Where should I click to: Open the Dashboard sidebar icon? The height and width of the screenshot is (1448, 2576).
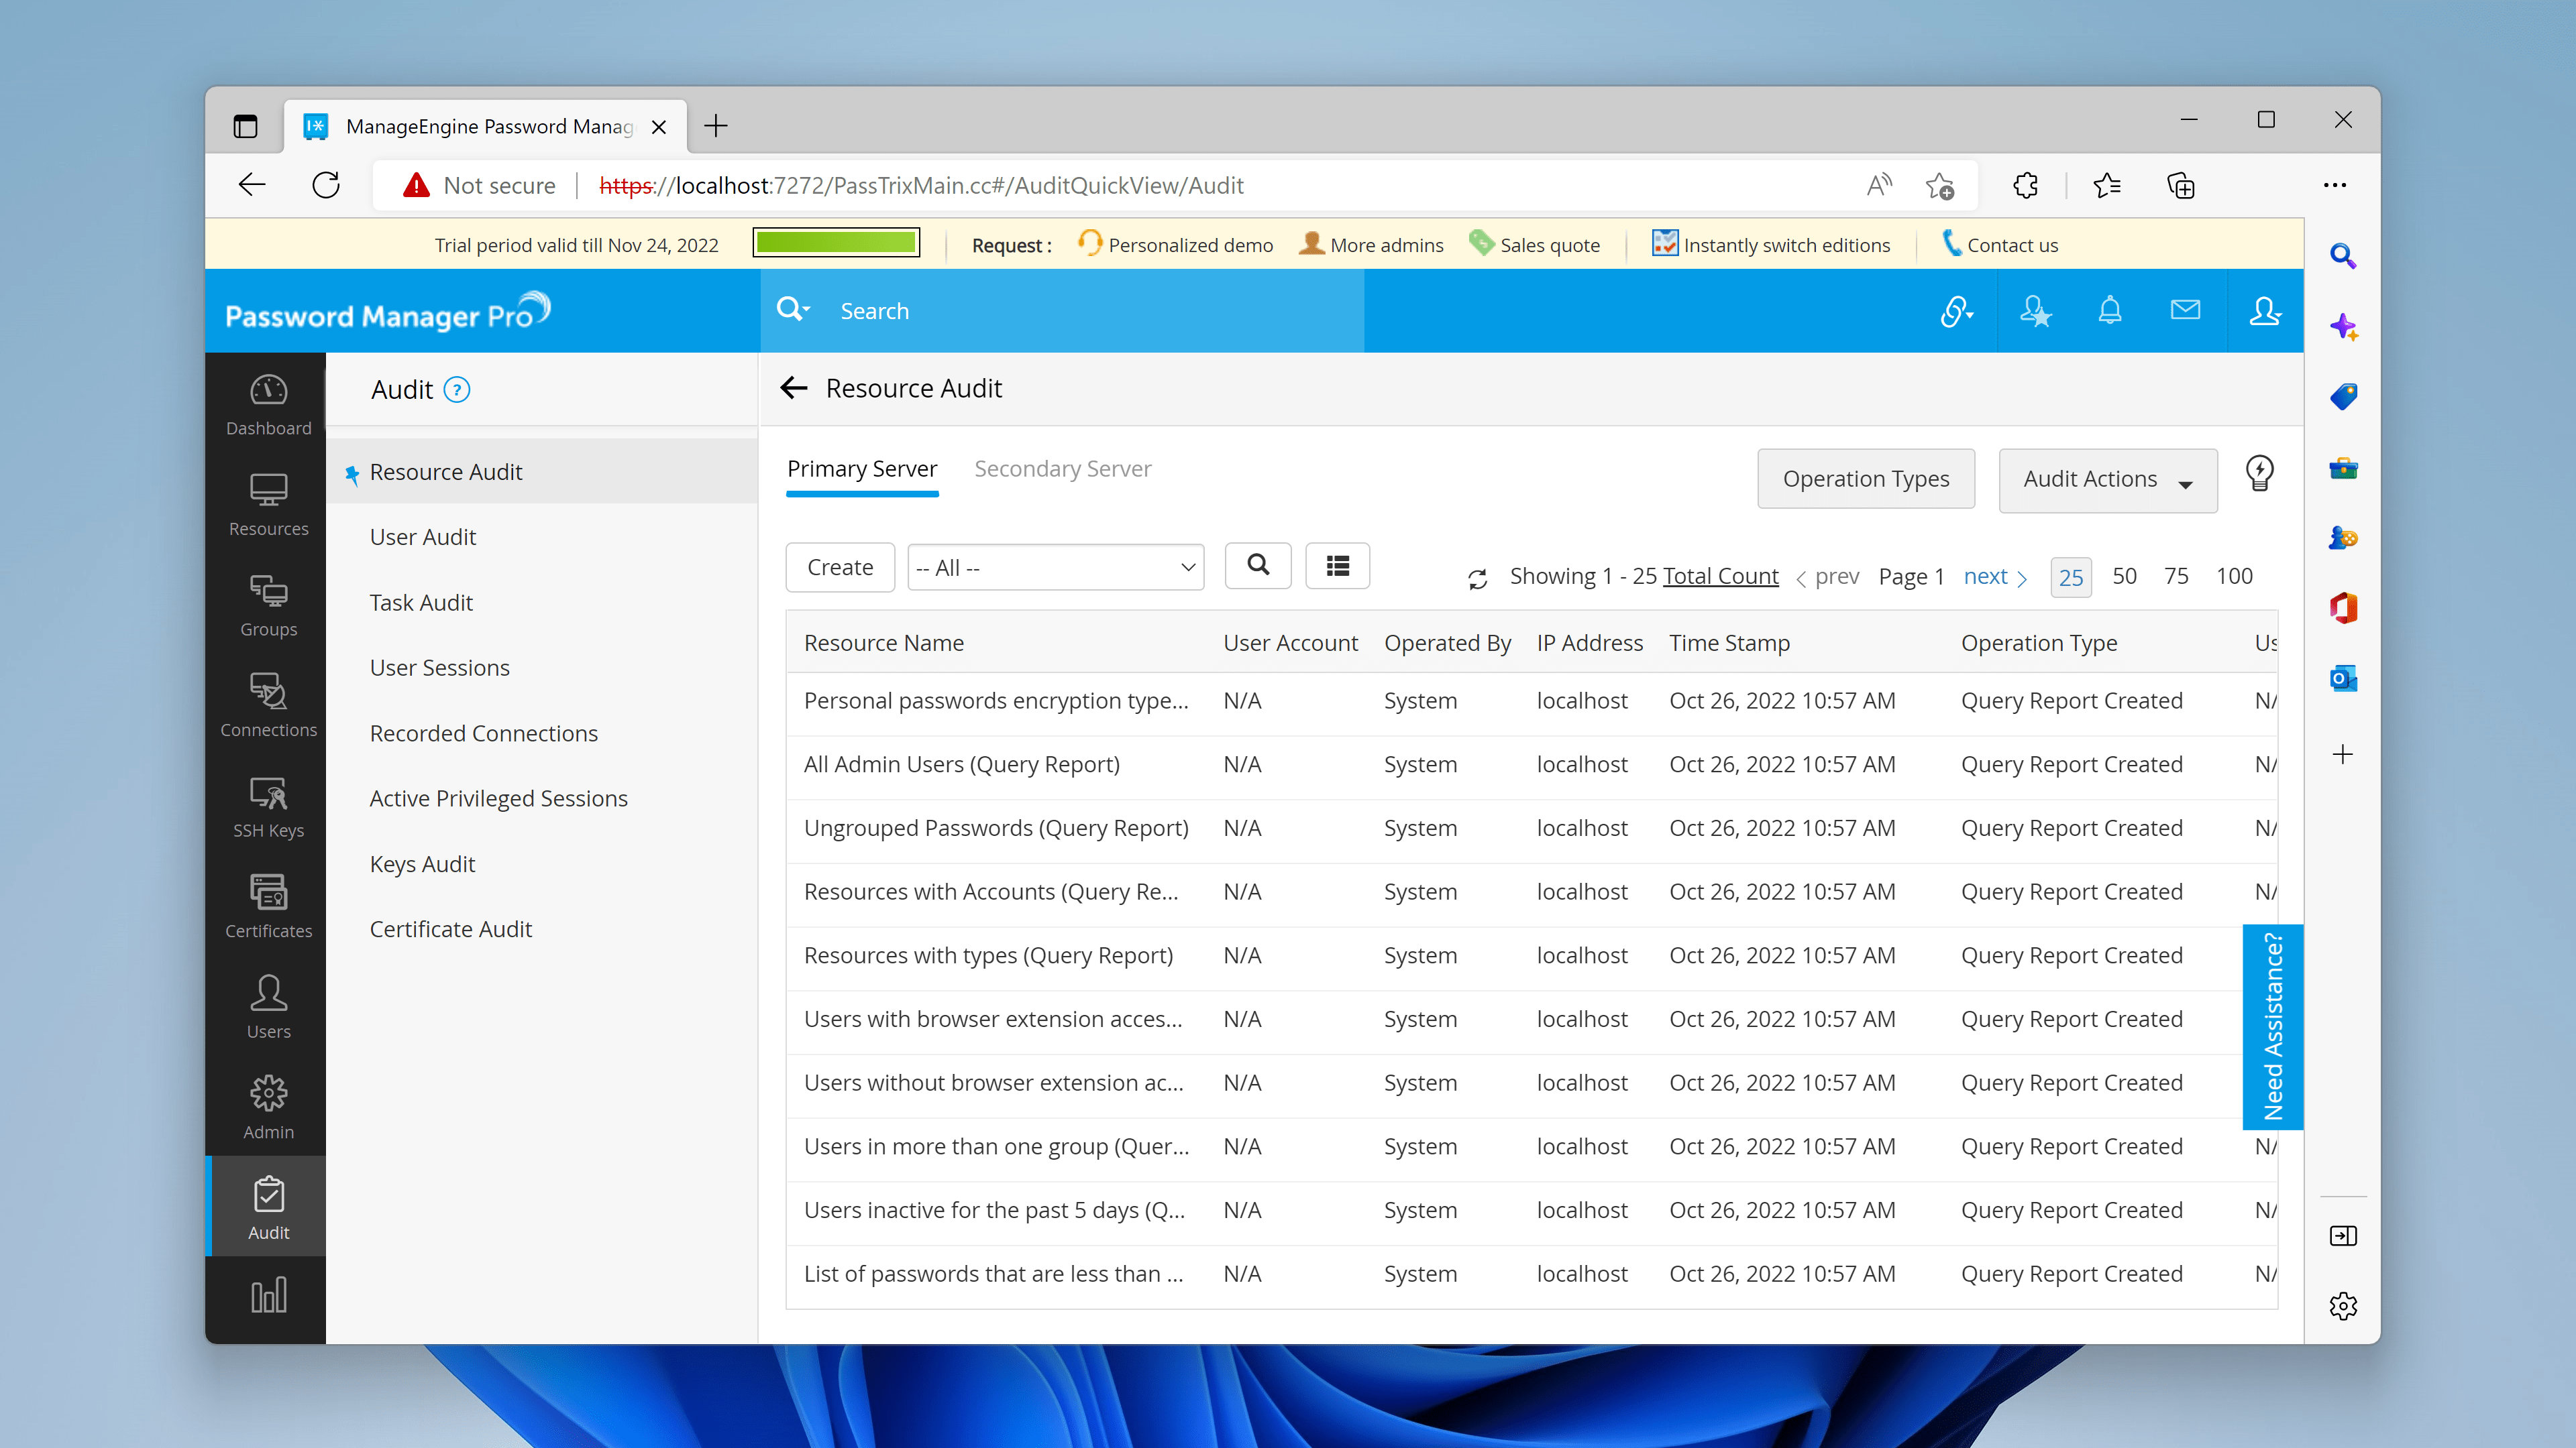point(268,404)
